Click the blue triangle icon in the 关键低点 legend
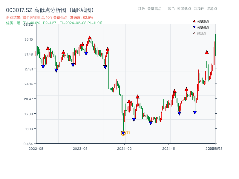239x179 pixels. tap(194, 27)
